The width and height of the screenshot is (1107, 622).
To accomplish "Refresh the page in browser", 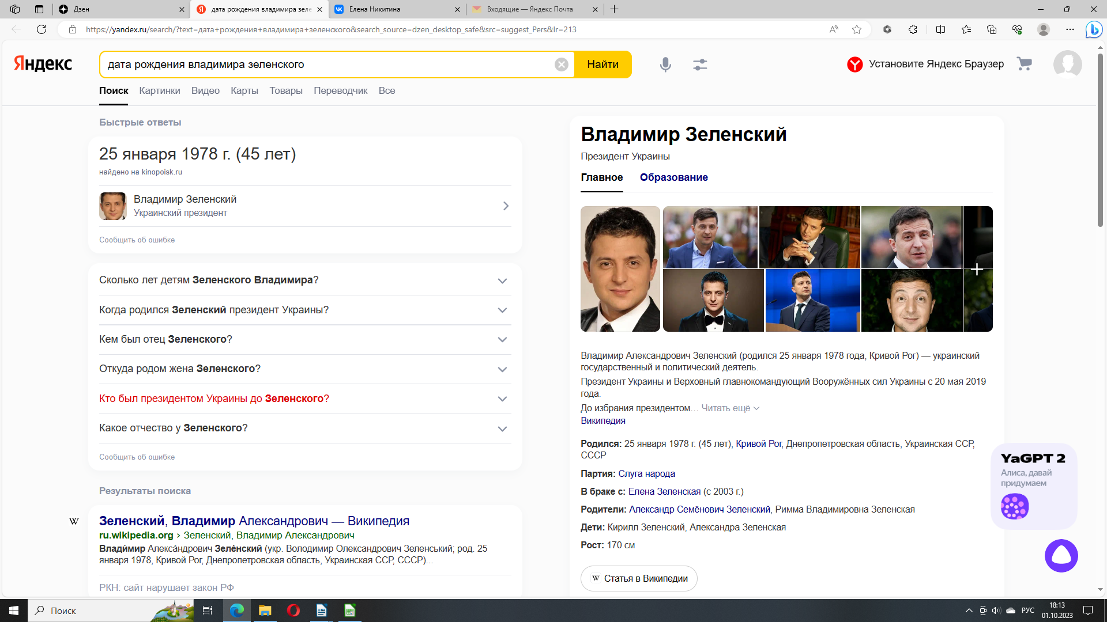I will point(42,29).
